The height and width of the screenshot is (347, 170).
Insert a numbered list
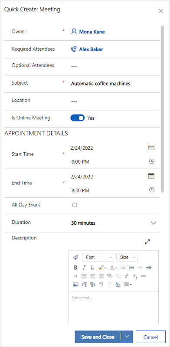click(131, 268)
